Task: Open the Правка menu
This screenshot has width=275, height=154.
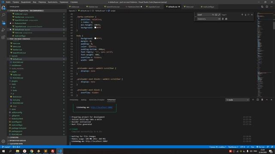Action: [15, 2]
